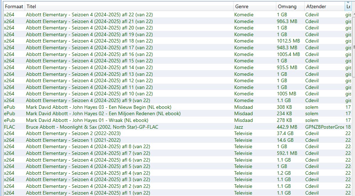Select Bruce Abbott - Moonlight & Sax row
This screenshot has width=355, height=196.
pyautogui.click(x=178, y=127)
